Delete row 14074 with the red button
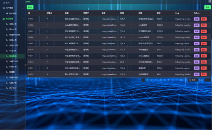Viewport: 212px width, 130px height. [x=204, y=74]
